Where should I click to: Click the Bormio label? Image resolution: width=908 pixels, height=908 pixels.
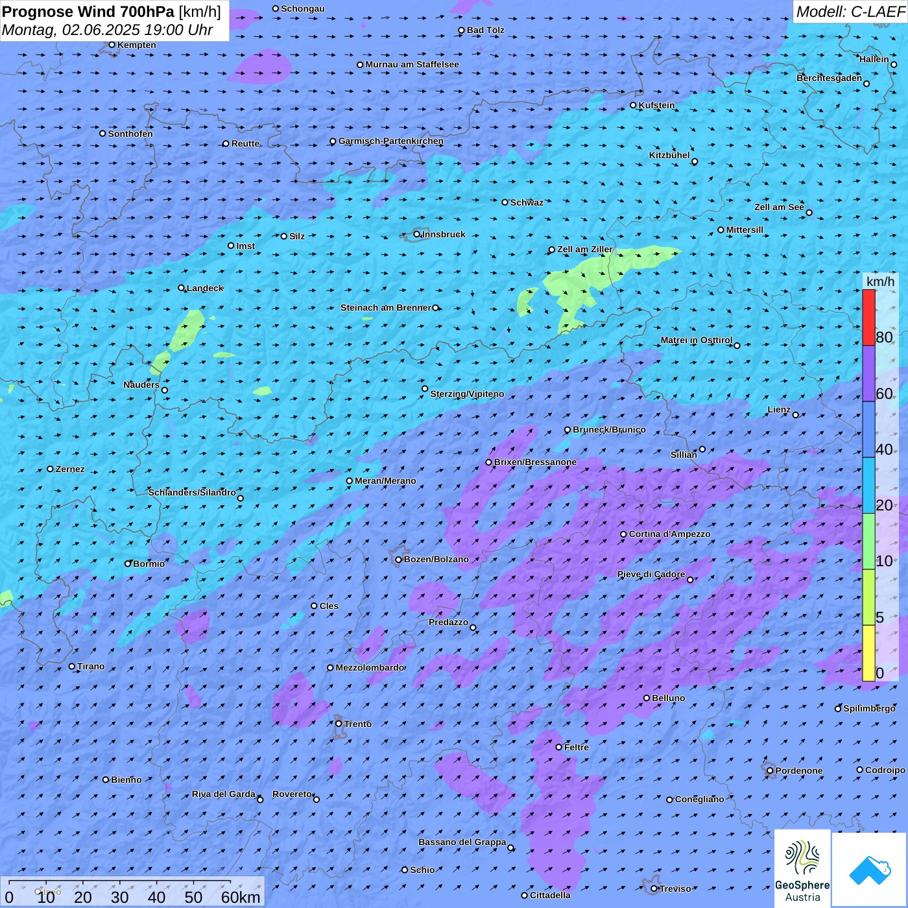point(149,564)
